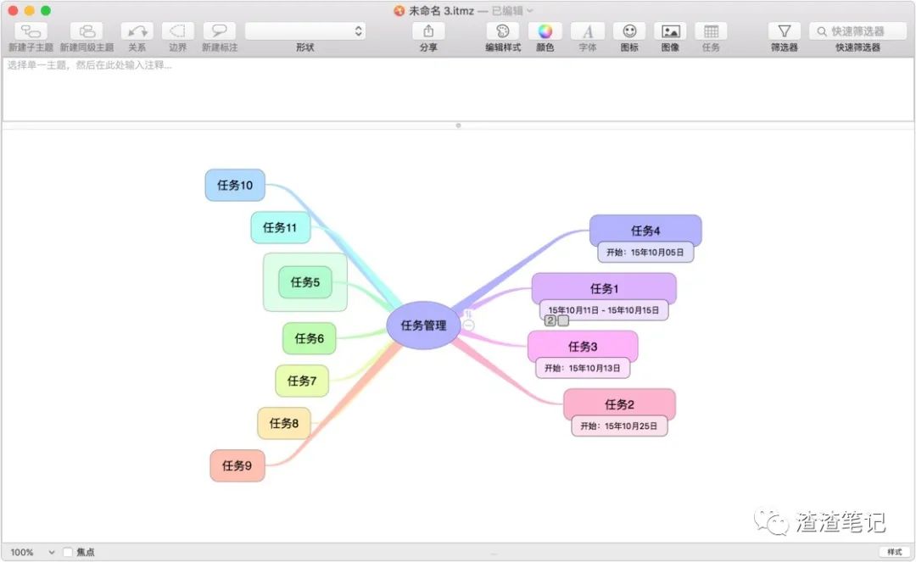Collapse the 任务管理 branch via minus badge
Screen dimensions: 916x562
tap(467, 325)
